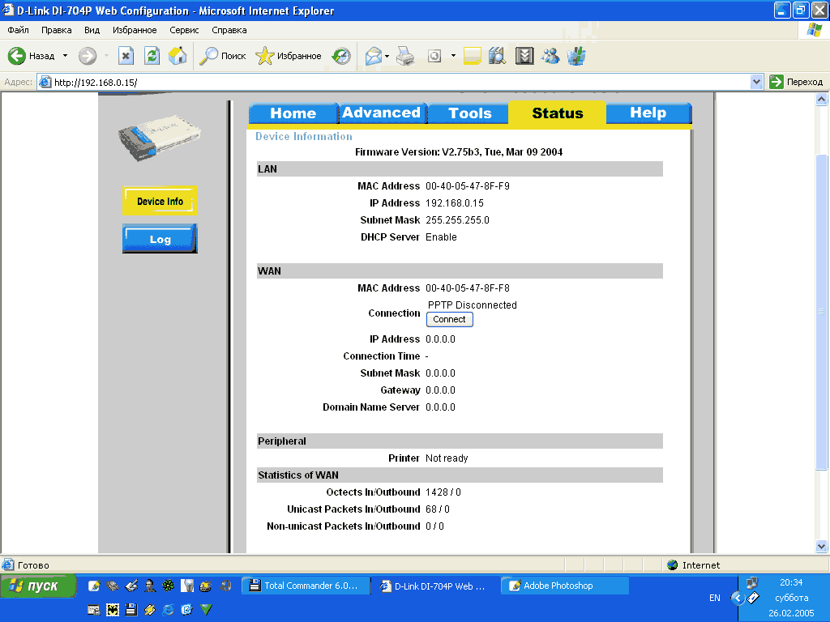Switch to the Tools tab
The image size is (830, 622).
[469, 113]
